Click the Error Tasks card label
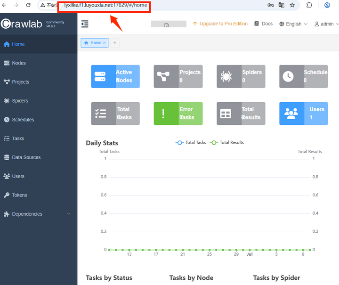This screenshot has height=285, width=339. (x=187, y=114)
